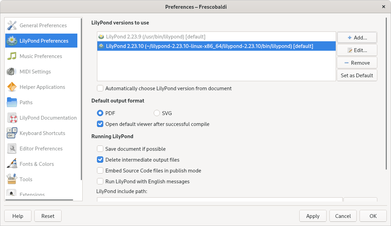This screenshot has height=226, width=391.
Task: Open General Preferences settings
Action: [12, 25]
